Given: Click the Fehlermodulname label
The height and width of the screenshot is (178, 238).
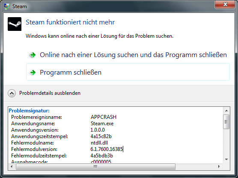Looking at the screenshot, I should point(33,143).
